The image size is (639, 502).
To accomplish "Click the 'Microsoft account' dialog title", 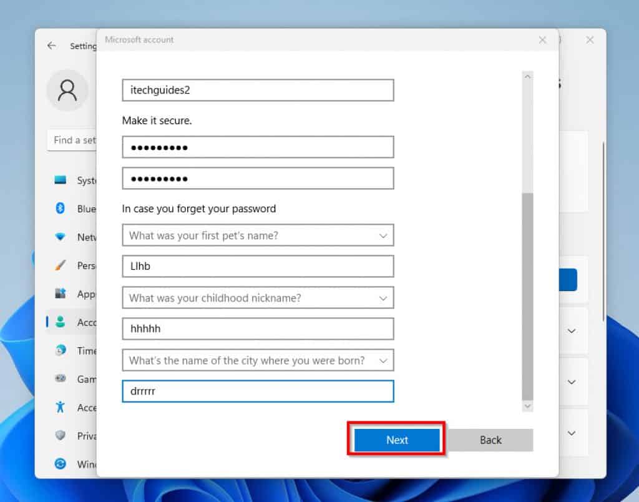I will 139,39.
